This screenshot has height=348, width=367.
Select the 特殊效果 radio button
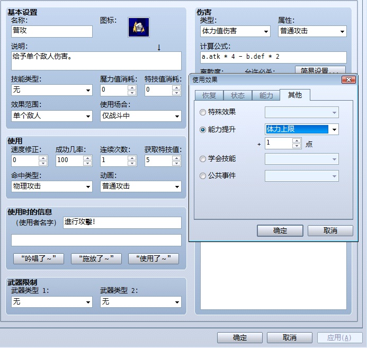[203, 112]
